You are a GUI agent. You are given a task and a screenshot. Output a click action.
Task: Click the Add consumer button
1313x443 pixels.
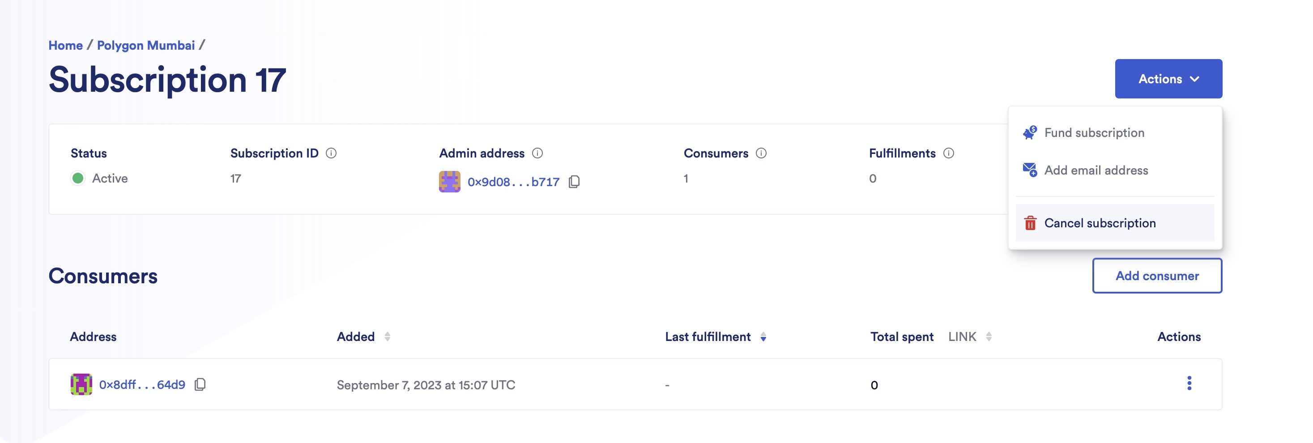(1158, 275)
